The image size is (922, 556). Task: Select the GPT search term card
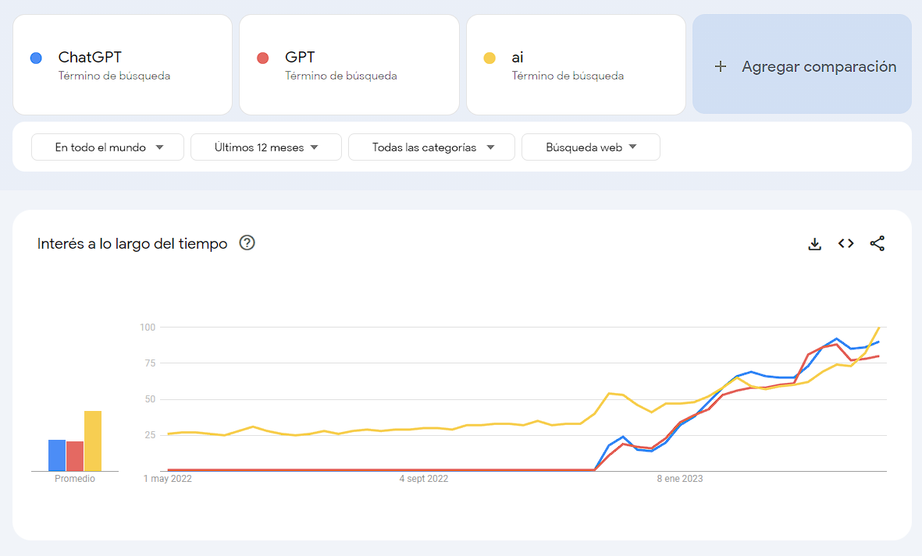click(349, 65)
